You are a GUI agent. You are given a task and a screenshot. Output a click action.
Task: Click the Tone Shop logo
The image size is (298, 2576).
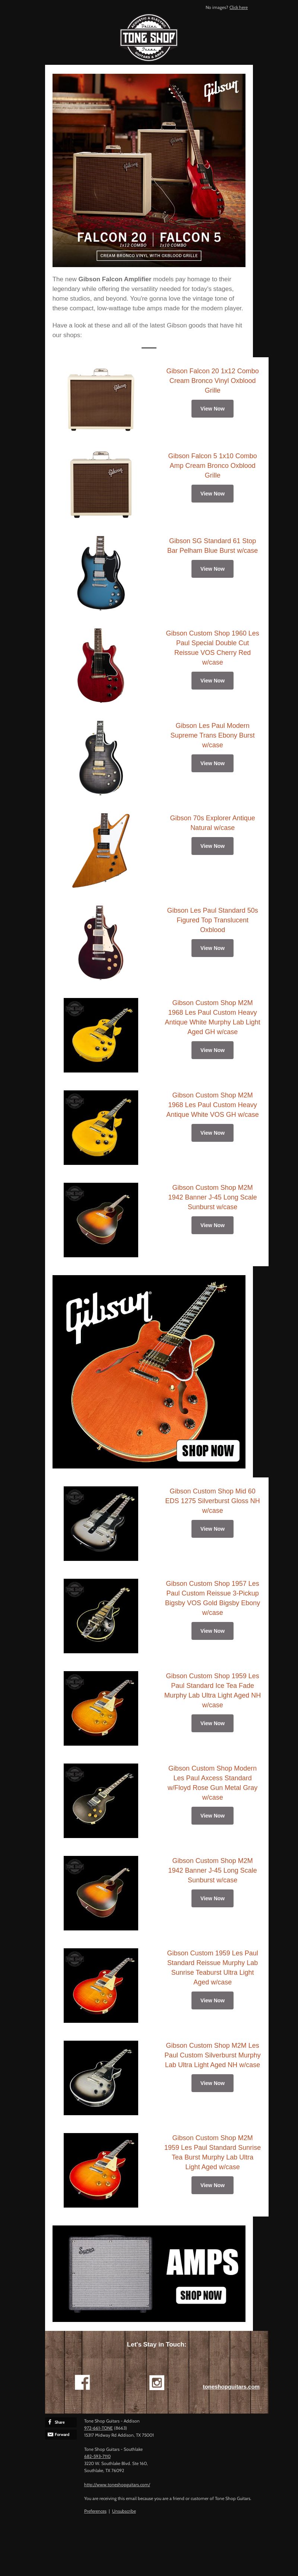tap(149, 37)
